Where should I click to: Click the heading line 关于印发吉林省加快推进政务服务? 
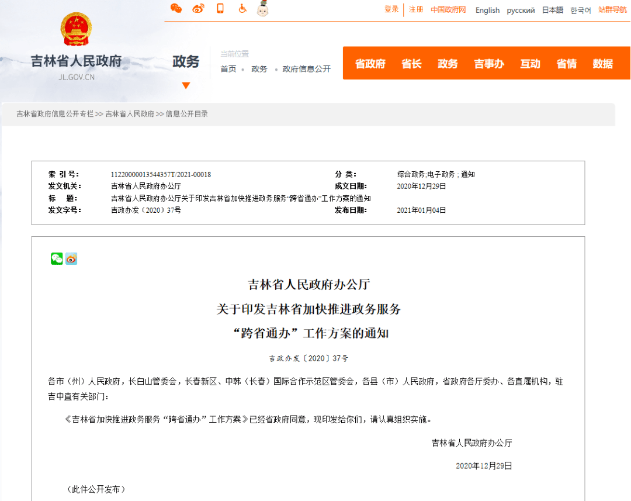[x=308, y=309]
